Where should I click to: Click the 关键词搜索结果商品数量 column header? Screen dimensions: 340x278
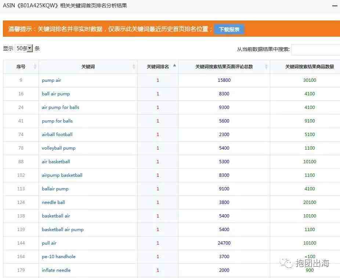pos(310,67)
